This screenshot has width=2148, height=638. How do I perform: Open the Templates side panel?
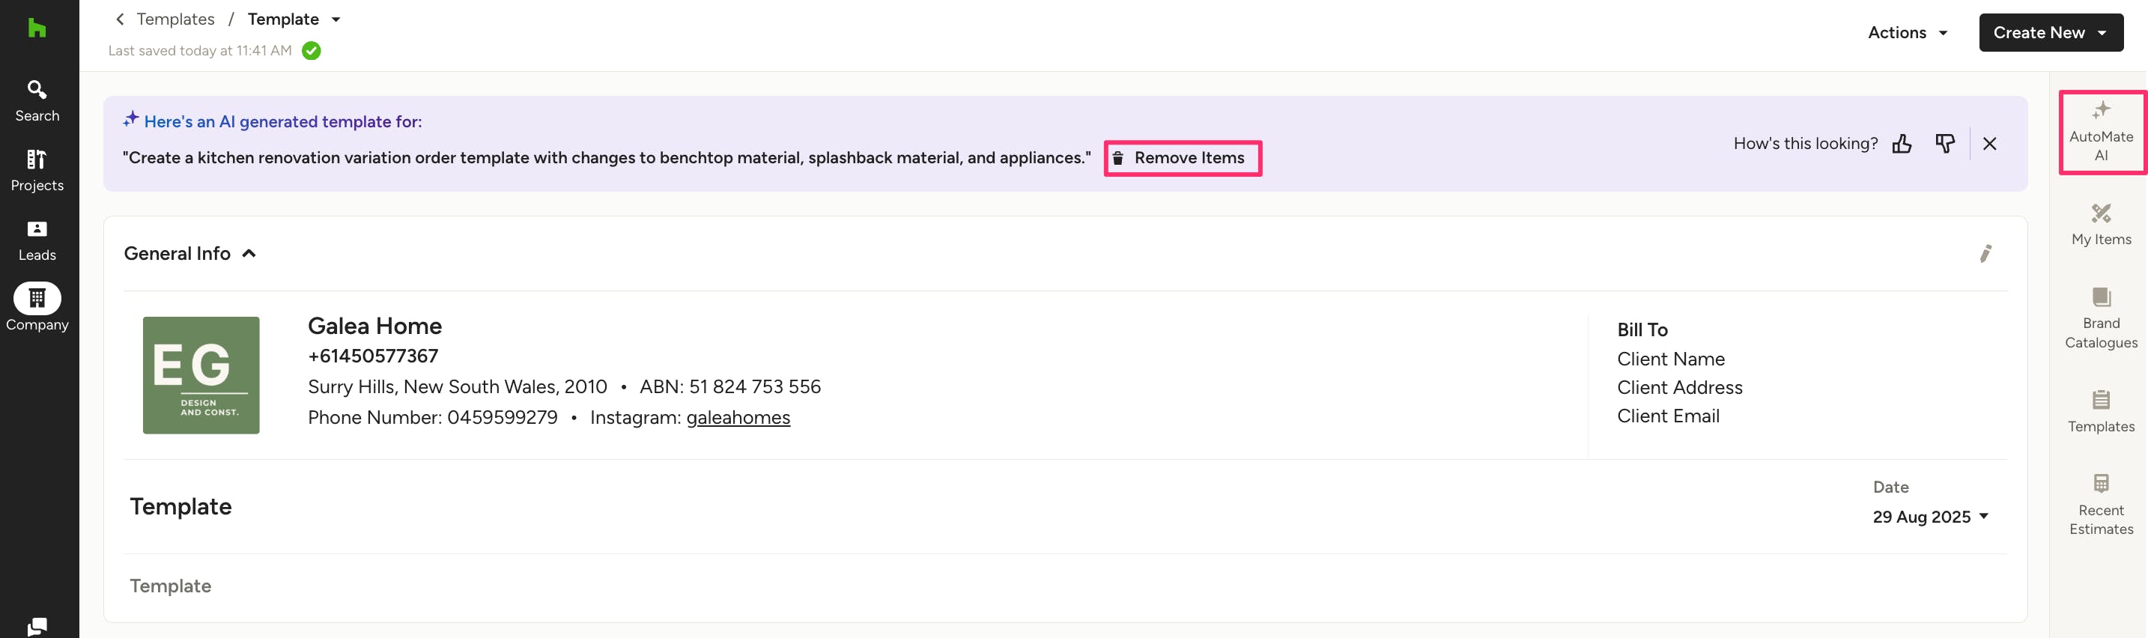point(2101,411)
